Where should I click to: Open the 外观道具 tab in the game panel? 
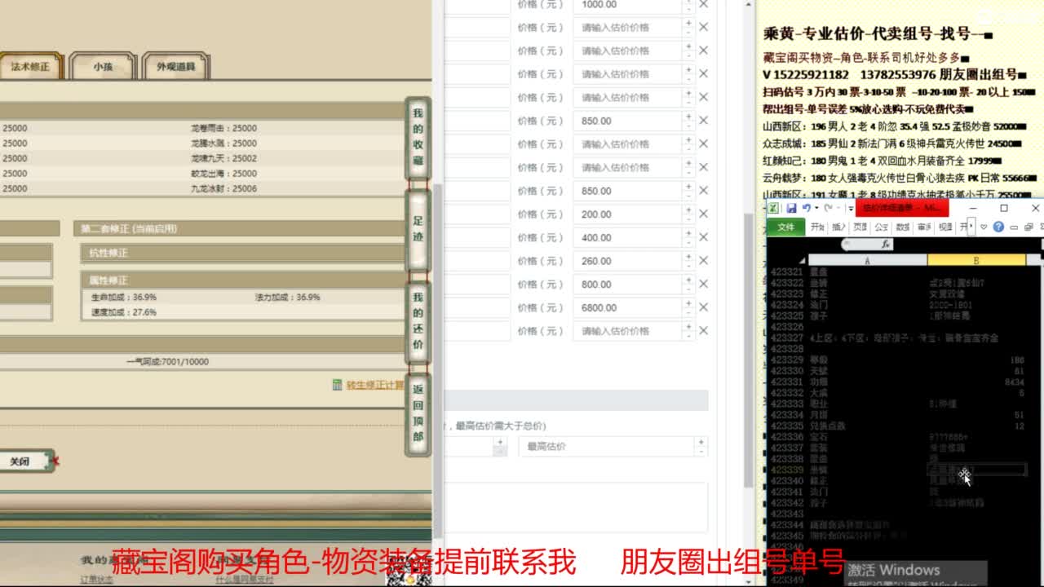176,67
